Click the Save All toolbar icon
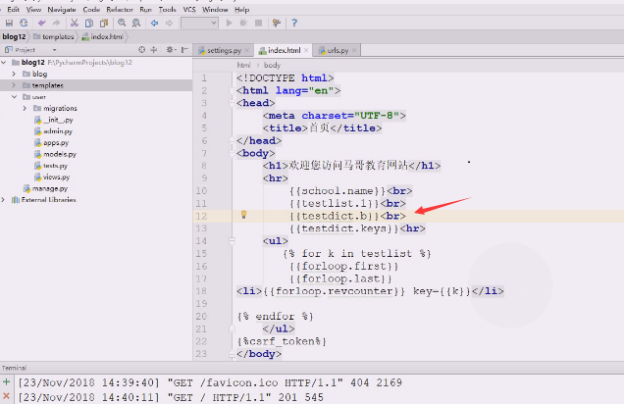This screenshot has height=404, width=624. click(9, 24)
